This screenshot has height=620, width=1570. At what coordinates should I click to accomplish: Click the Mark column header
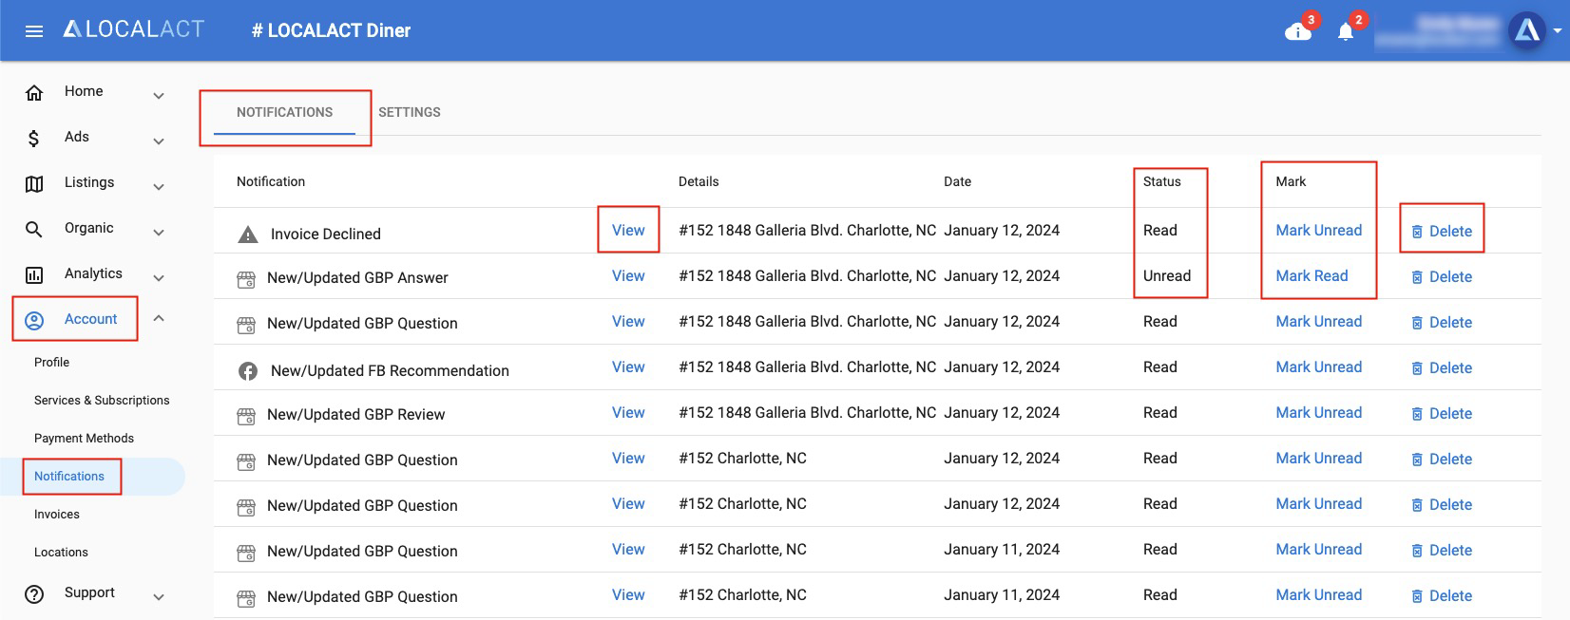1291,181
